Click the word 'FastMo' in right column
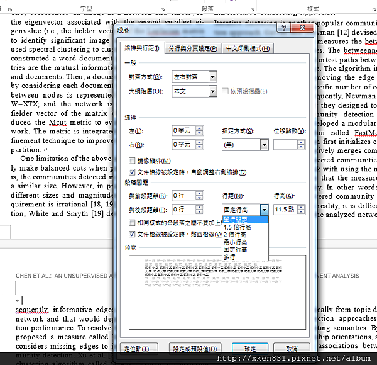The image size is (377, 365). [x=366, y=133]
